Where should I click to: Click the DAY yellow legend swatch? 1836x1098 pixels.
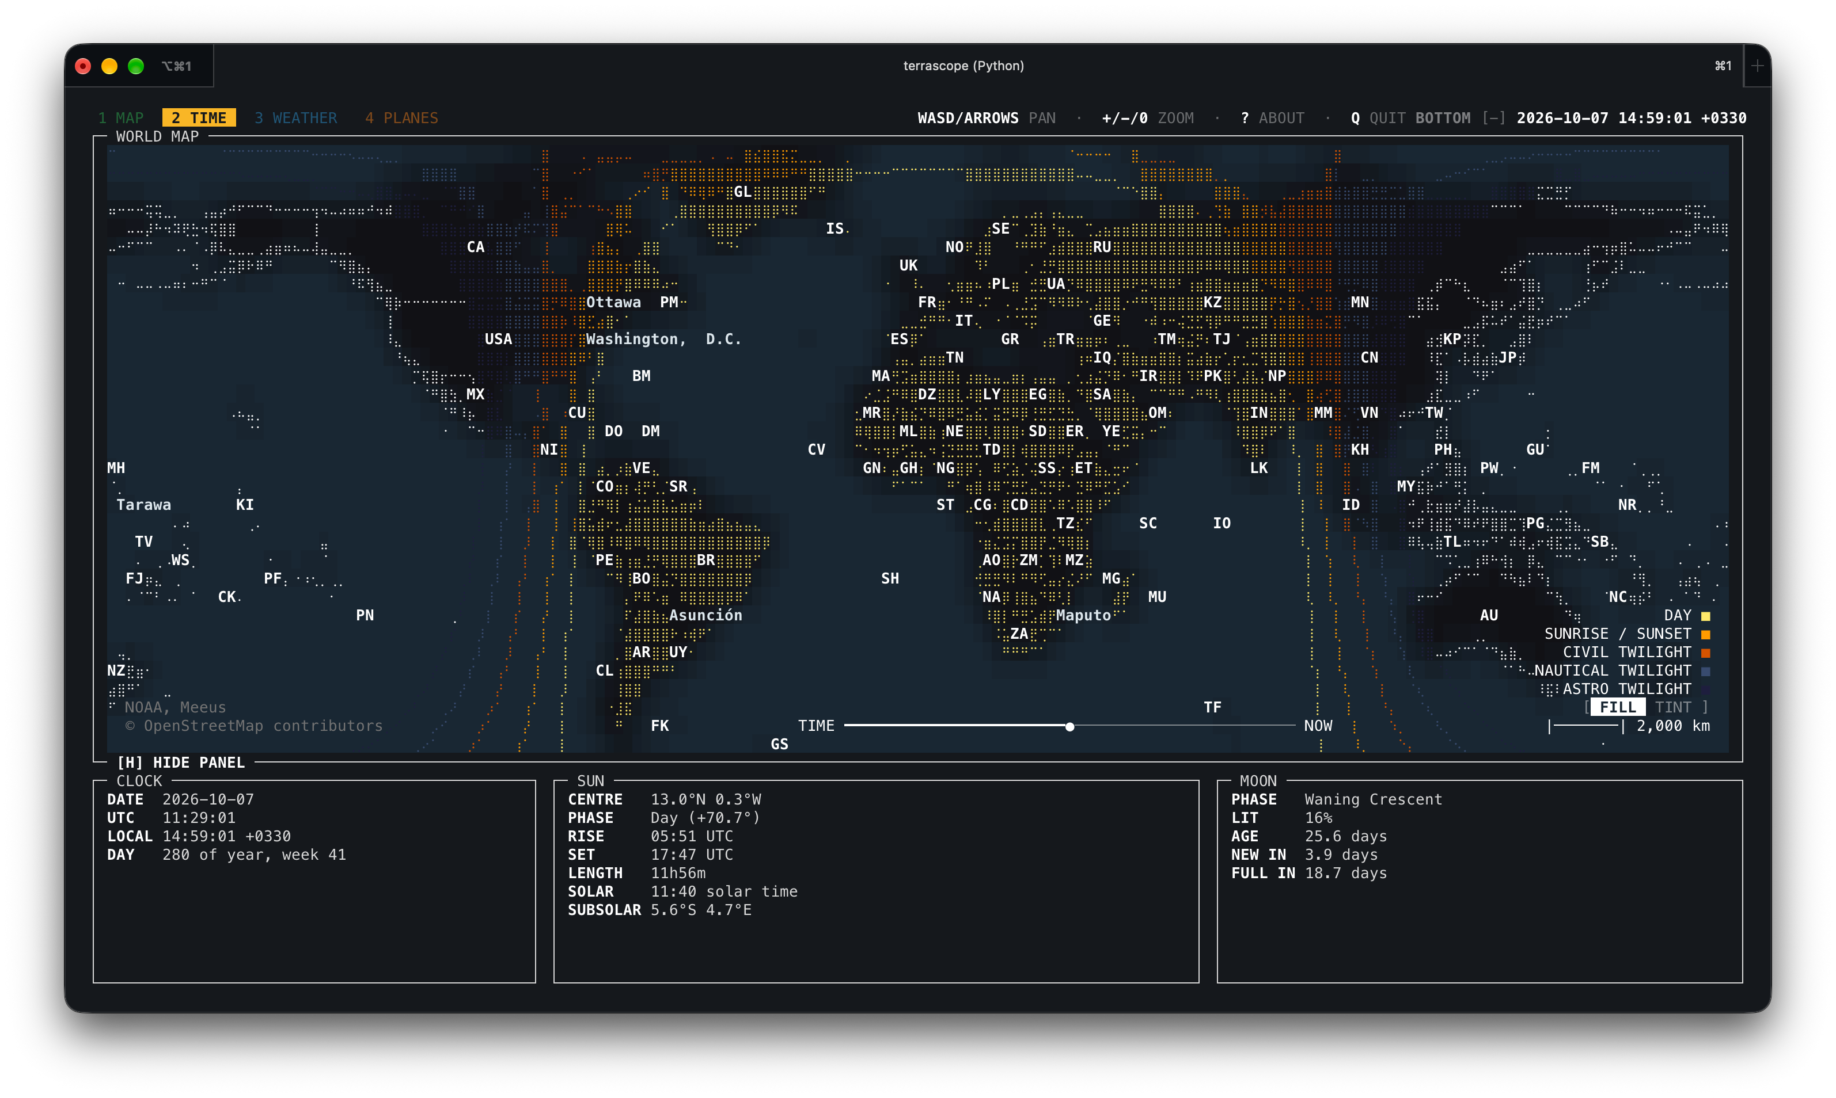[x=1706, y=616]
